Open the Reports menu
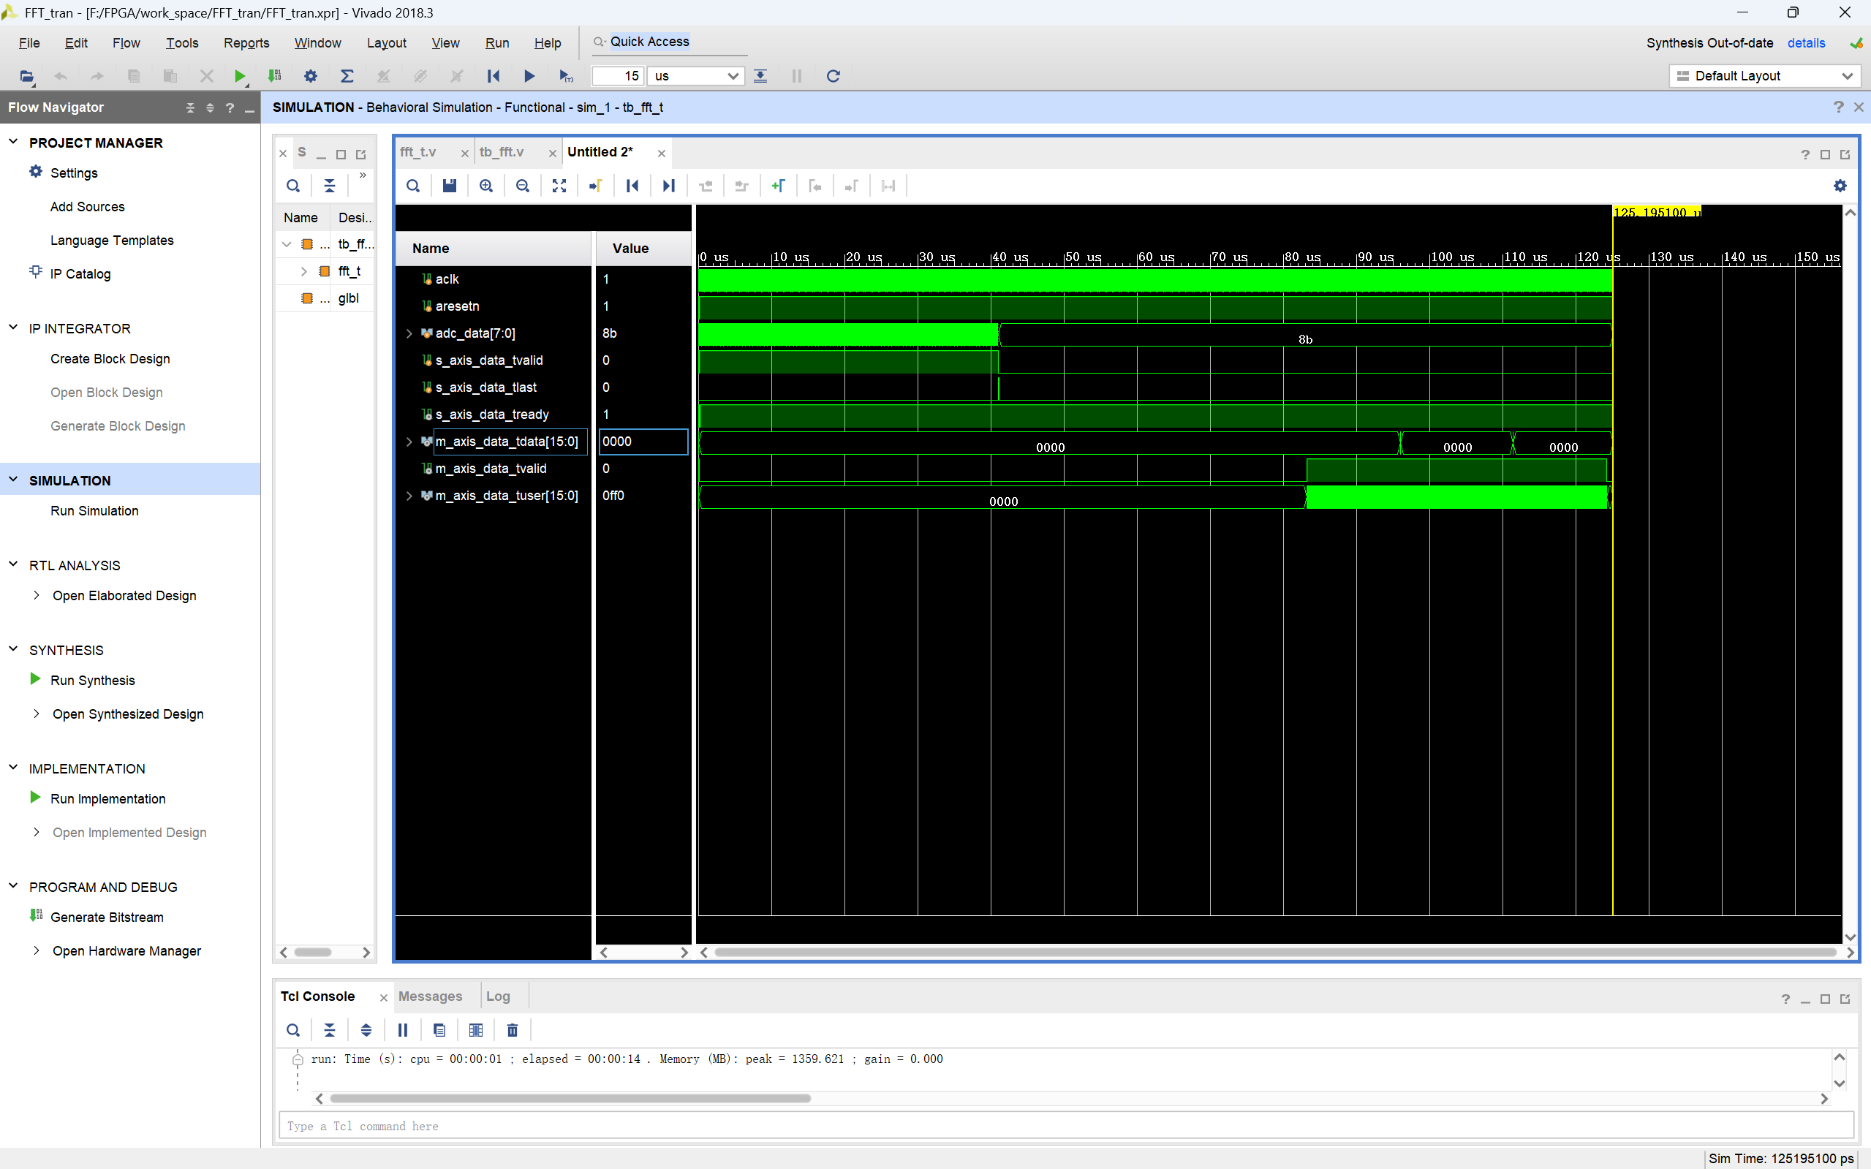Viewport: 1871px width, 1169px height. (x=246, y=42)
